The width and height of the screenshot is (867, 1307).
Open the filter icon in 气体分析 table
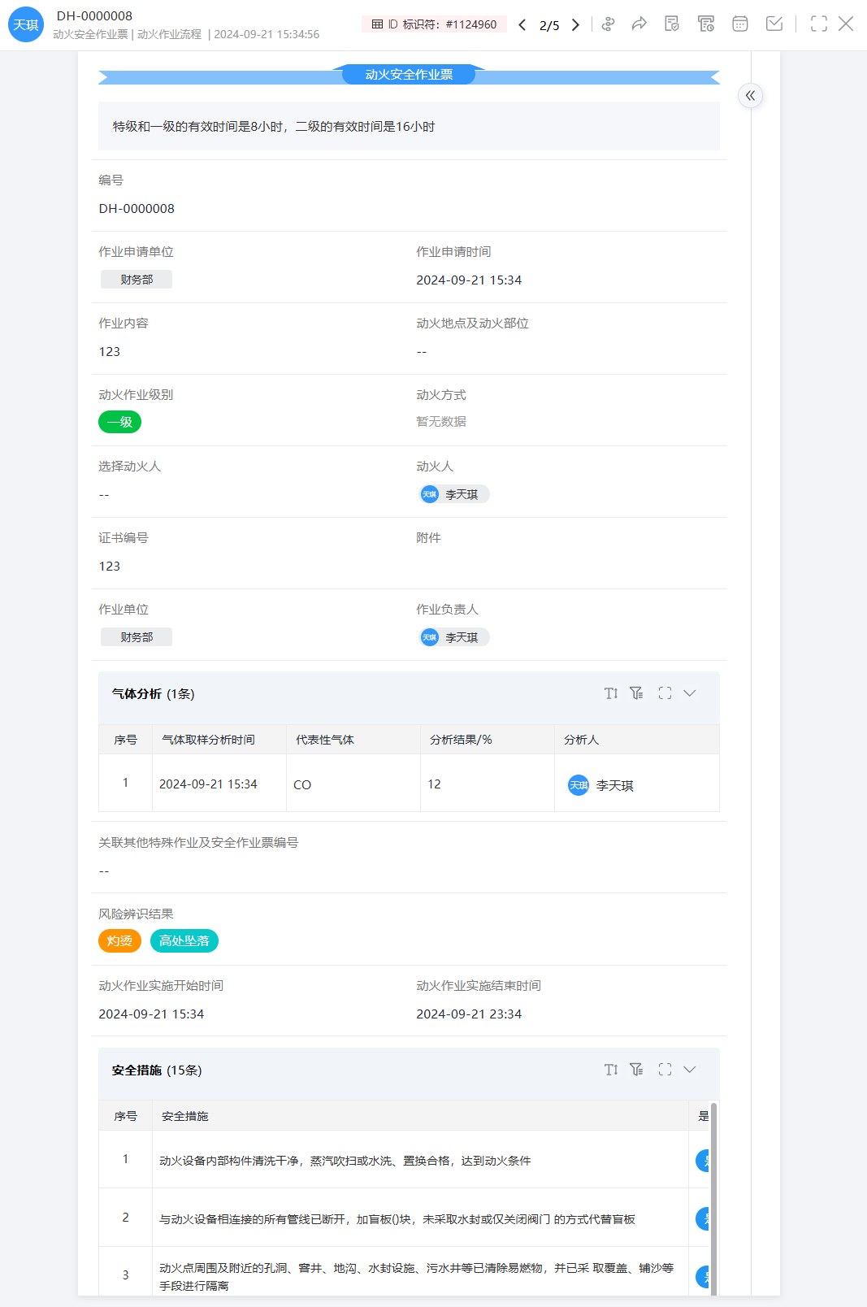[x=637, y=693]
